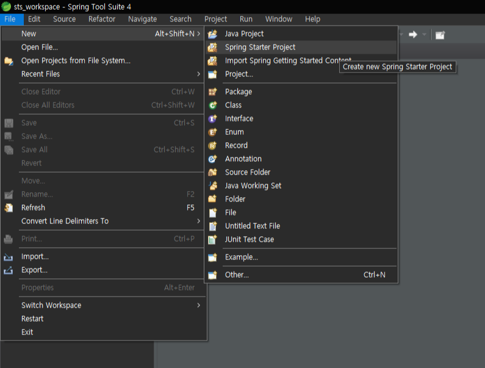Open the Window menu
485x368 pixels.
click(279, 19)
